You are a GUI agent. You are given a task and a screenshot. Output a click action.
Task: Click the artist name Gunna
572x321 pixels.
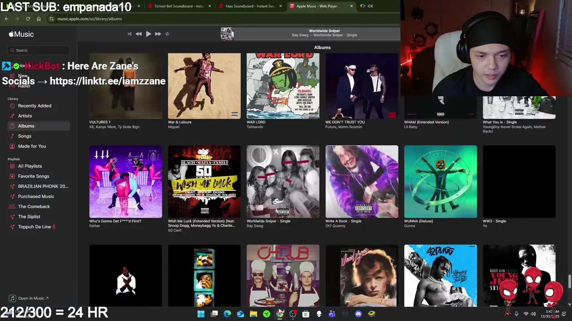[409, 226]
